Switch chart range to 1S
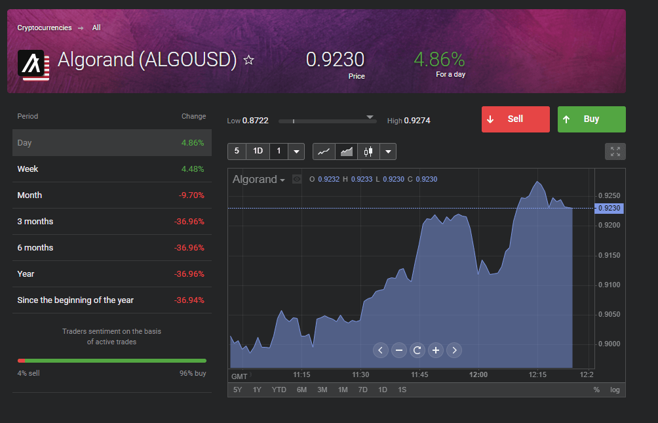Image resolution: width=658 pixels, height=423 pixels. [x=402, y=390]
